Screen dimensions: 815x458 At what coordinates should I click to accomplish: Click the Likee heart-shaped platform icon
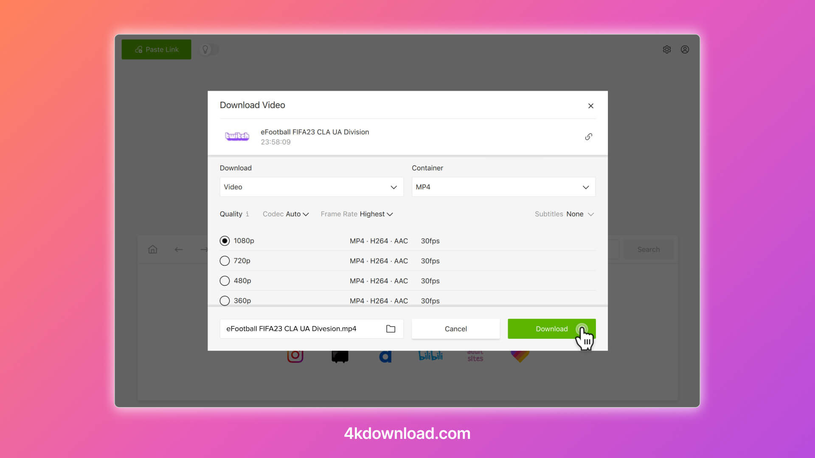[519, 356]
